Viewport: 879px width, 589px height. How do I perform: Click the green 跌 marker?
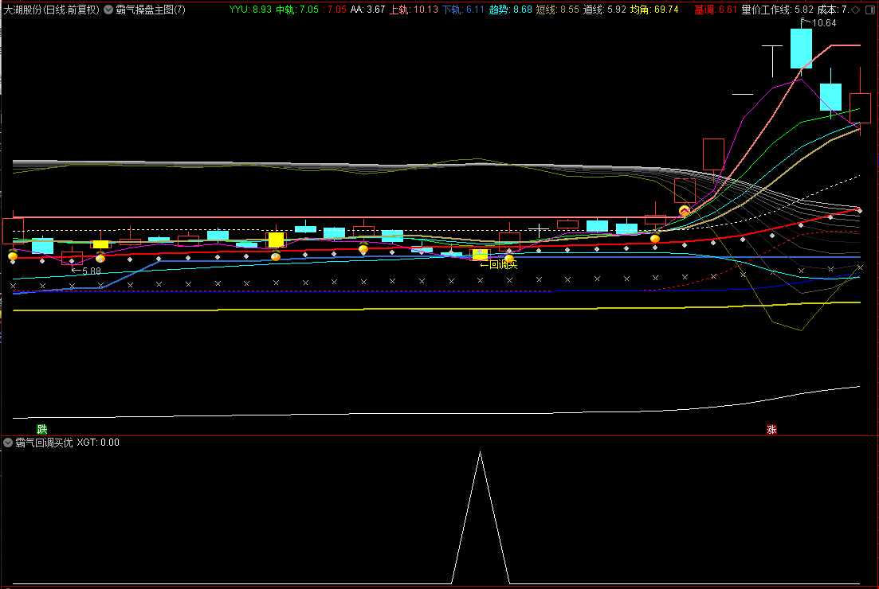coord(42,429)
